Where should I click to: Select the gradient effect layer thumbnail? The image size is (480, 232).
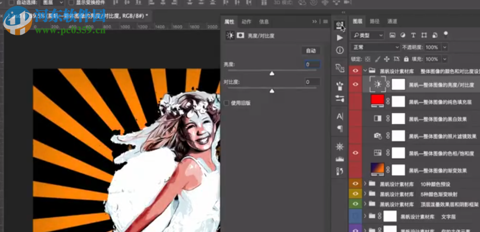[378, 170]
